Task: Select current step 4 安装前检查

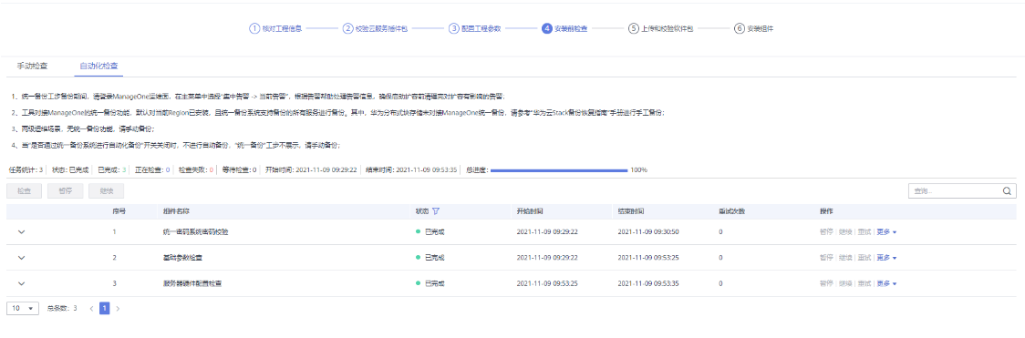Action: pyautogui.click(x=564, y=29)
